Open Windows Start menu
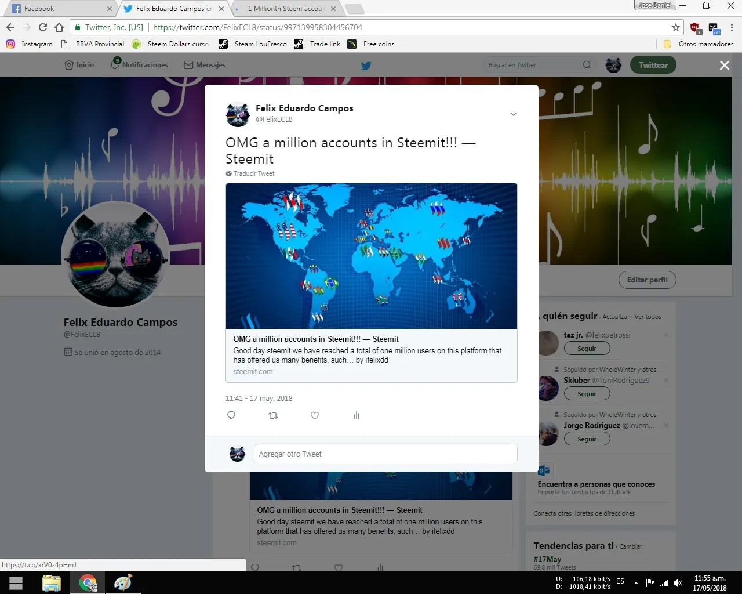The image size is (742, 594). coord(16,583)
